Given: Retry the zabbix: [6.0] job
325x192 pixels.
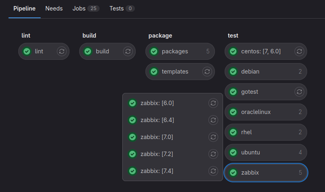Looking at the screenshot, I should [x=213, y=103].
